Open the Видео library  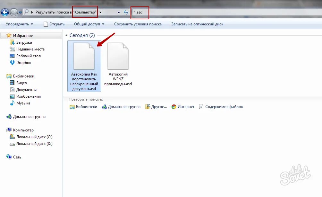(21, 83)
